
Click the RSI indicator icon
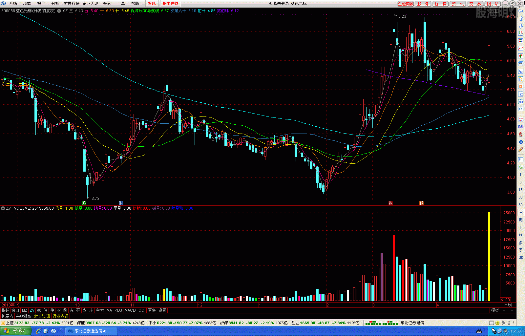(521, 127)
